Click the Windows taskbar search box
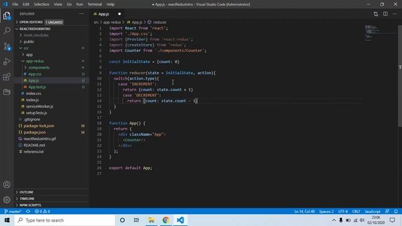 coord(65,220)
